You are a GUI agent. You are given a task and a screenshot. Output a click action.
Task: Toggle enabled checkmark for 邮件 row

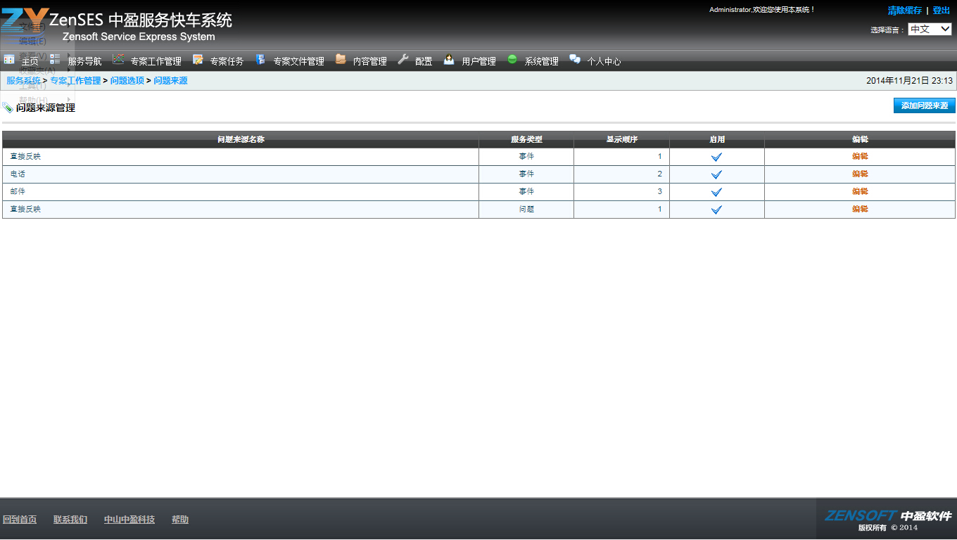point(716,192)
